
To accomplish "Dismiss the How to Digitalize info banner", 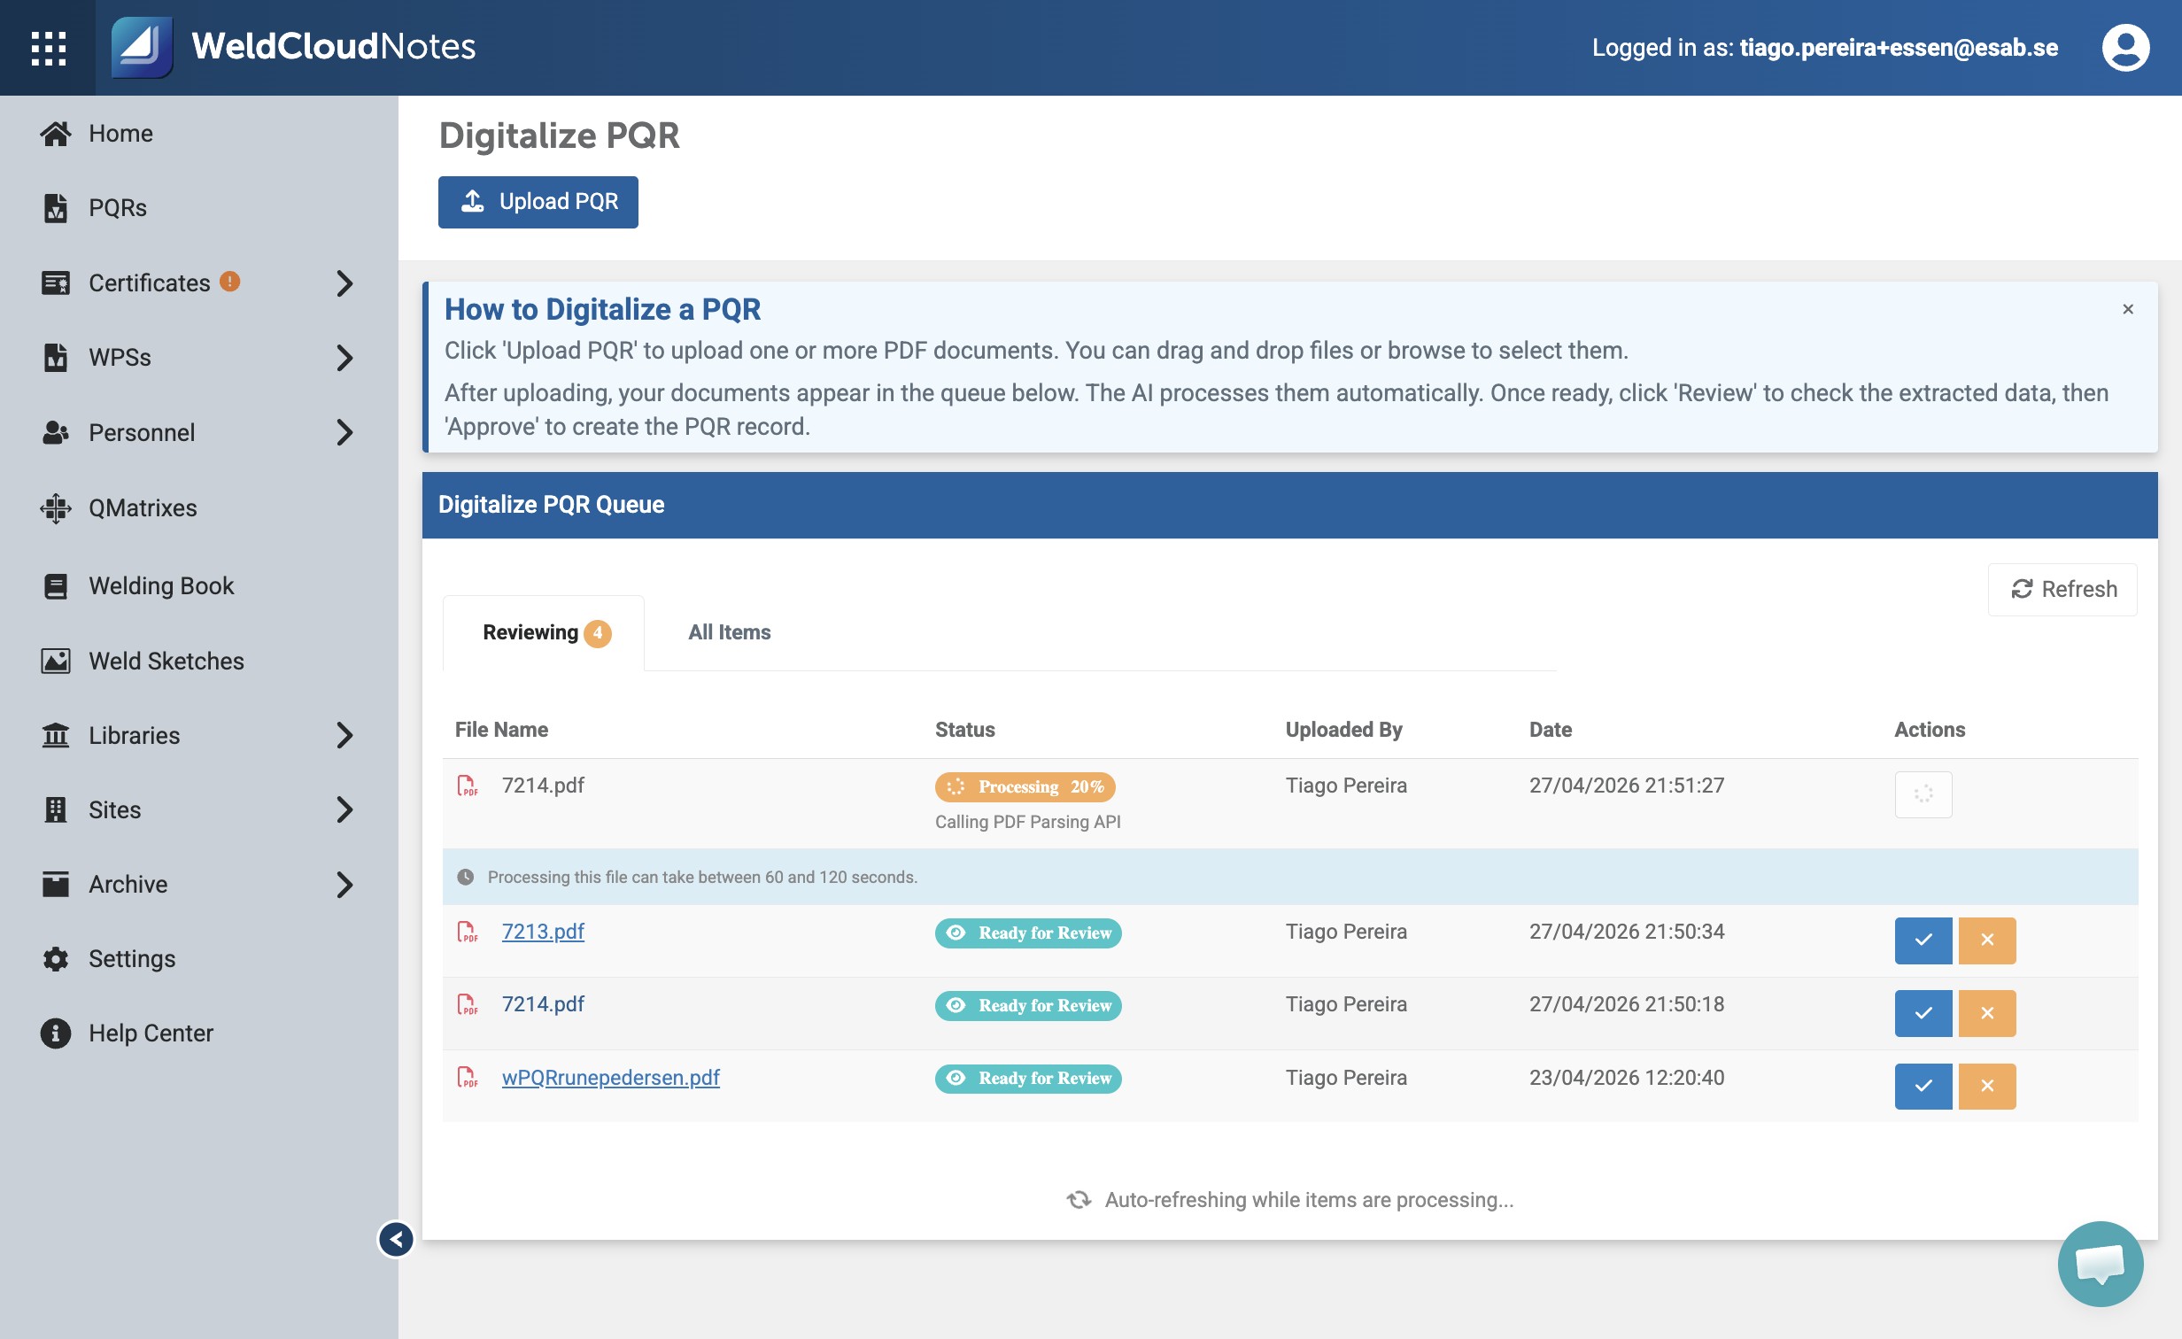I will click(2128, 309).
